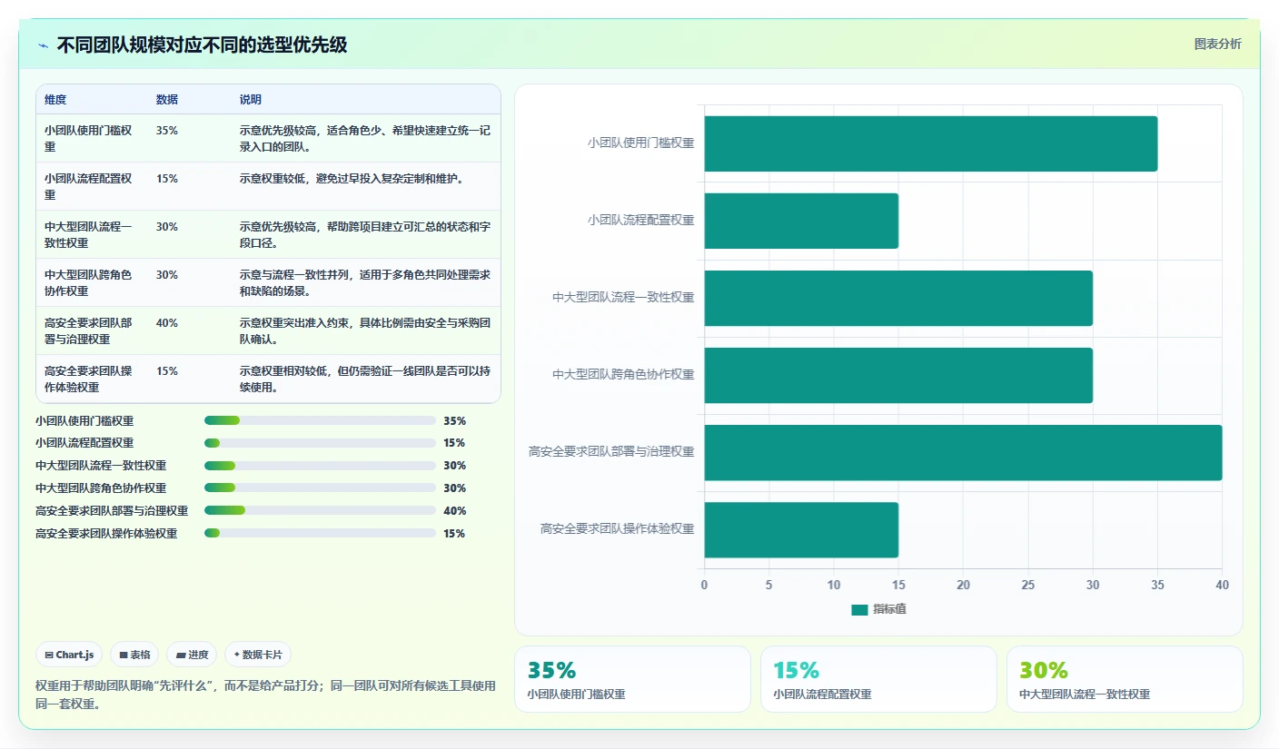Click the 40% value in the table
Viewport: 1279px width, 749px height.
[x=167, y=322]
